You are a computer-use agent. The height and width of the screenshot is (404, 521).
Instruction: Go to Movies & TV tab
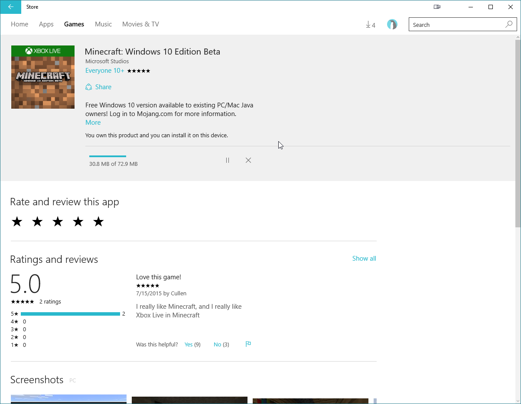[141, 24]
